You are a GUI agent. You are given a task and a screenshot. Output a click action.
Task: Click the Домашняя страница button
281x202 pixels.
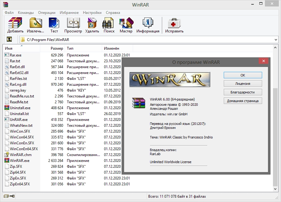(243, 101)
